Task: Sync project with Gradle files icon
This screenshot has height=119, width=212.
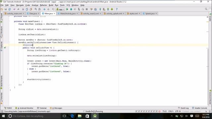Action: [x=100, y=9]
